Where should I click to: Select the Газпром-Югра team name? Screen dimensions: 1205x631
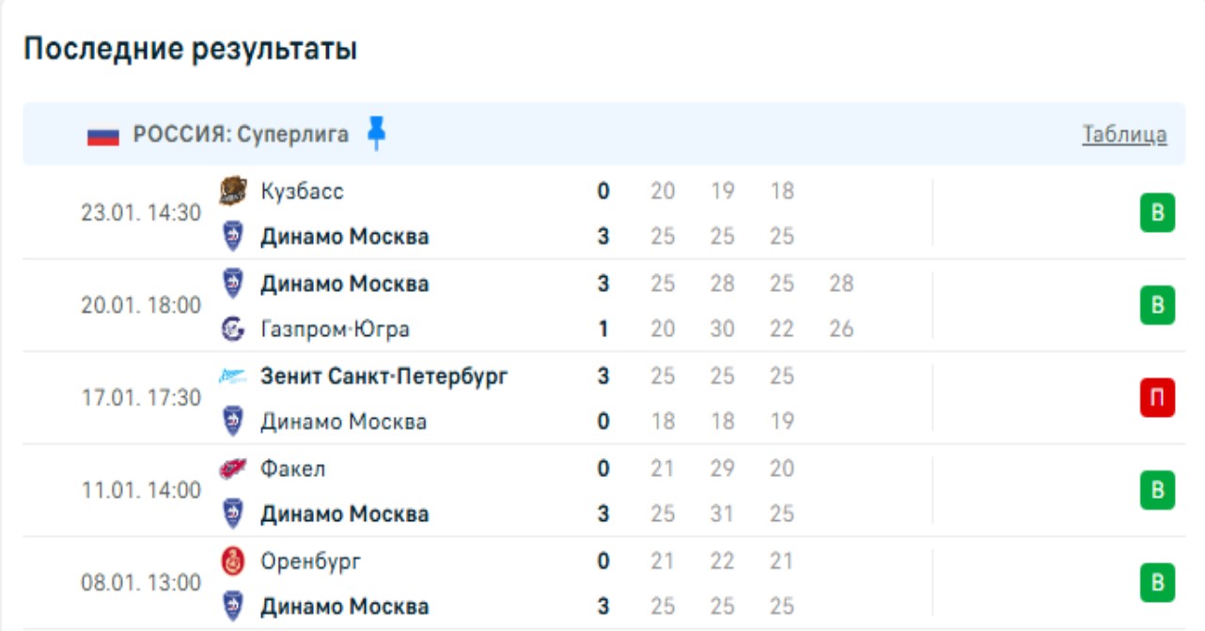click(335, 330)
